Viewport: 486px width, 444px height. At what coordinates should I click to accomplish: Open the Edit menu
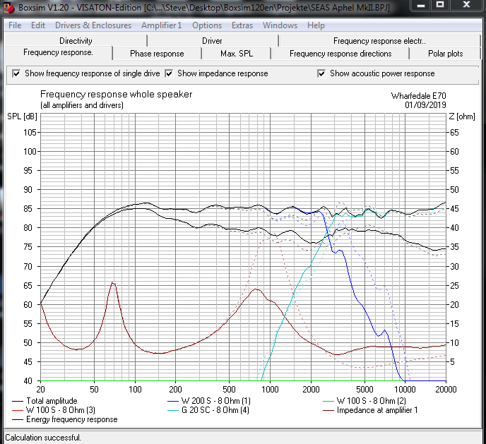(38, 25)
